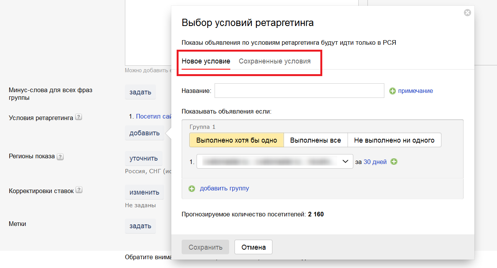Open help icon next to Регионы показа

click(x=60, y=156)
